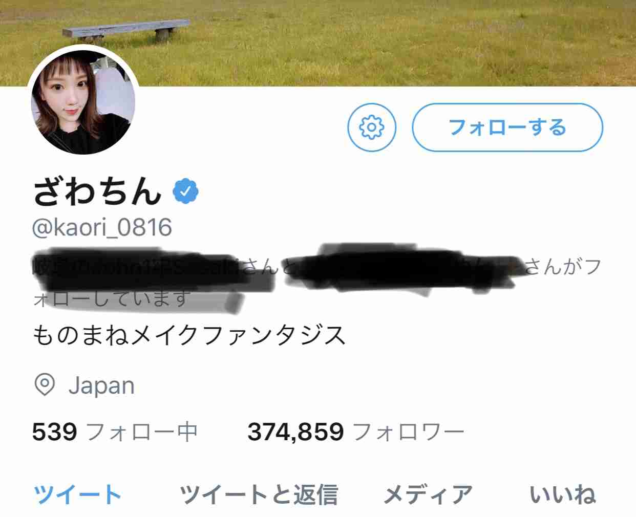Tap the 539 following count number

tap(54, 432)
